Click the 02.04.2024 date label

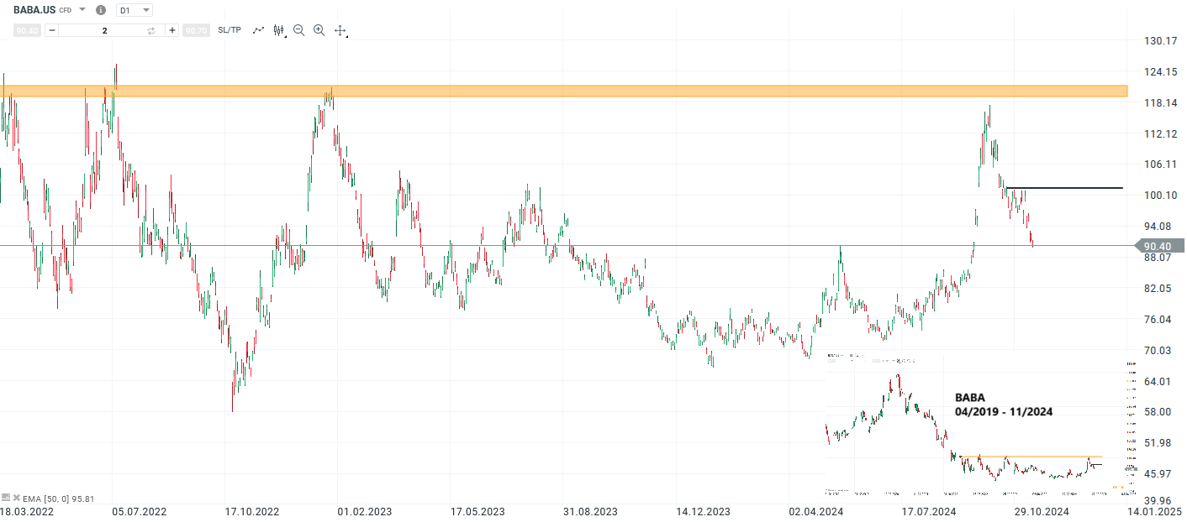tap(816, 510)
